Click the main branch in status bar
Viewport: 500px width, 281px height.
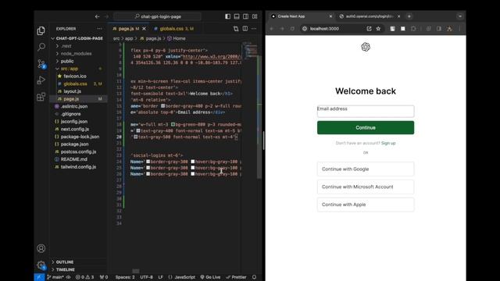(55, 277)
